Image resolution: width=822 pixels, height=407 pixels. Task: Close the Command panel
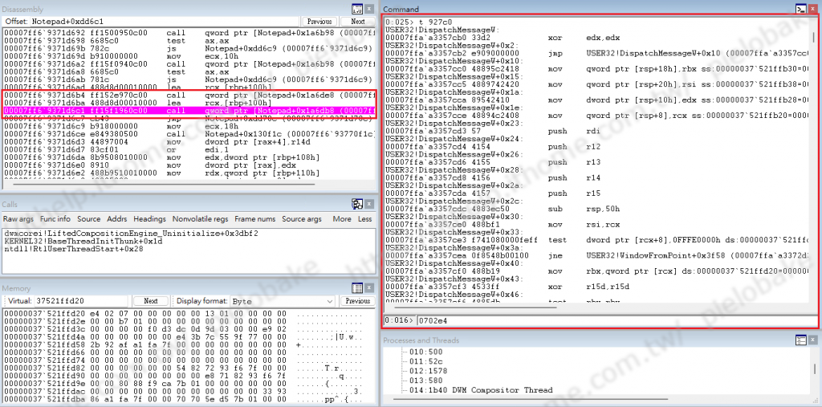pyautogui.click(x=813, y=9)
